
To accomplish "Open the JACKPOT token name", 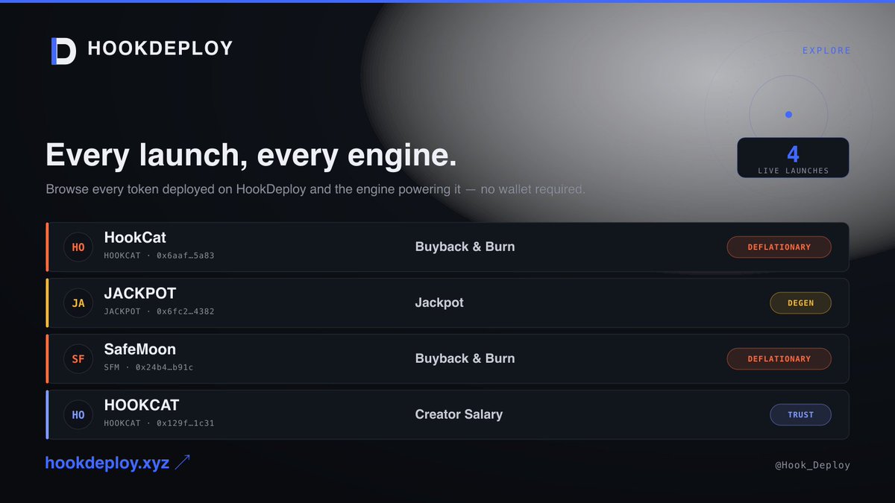I will click(140, 294).
